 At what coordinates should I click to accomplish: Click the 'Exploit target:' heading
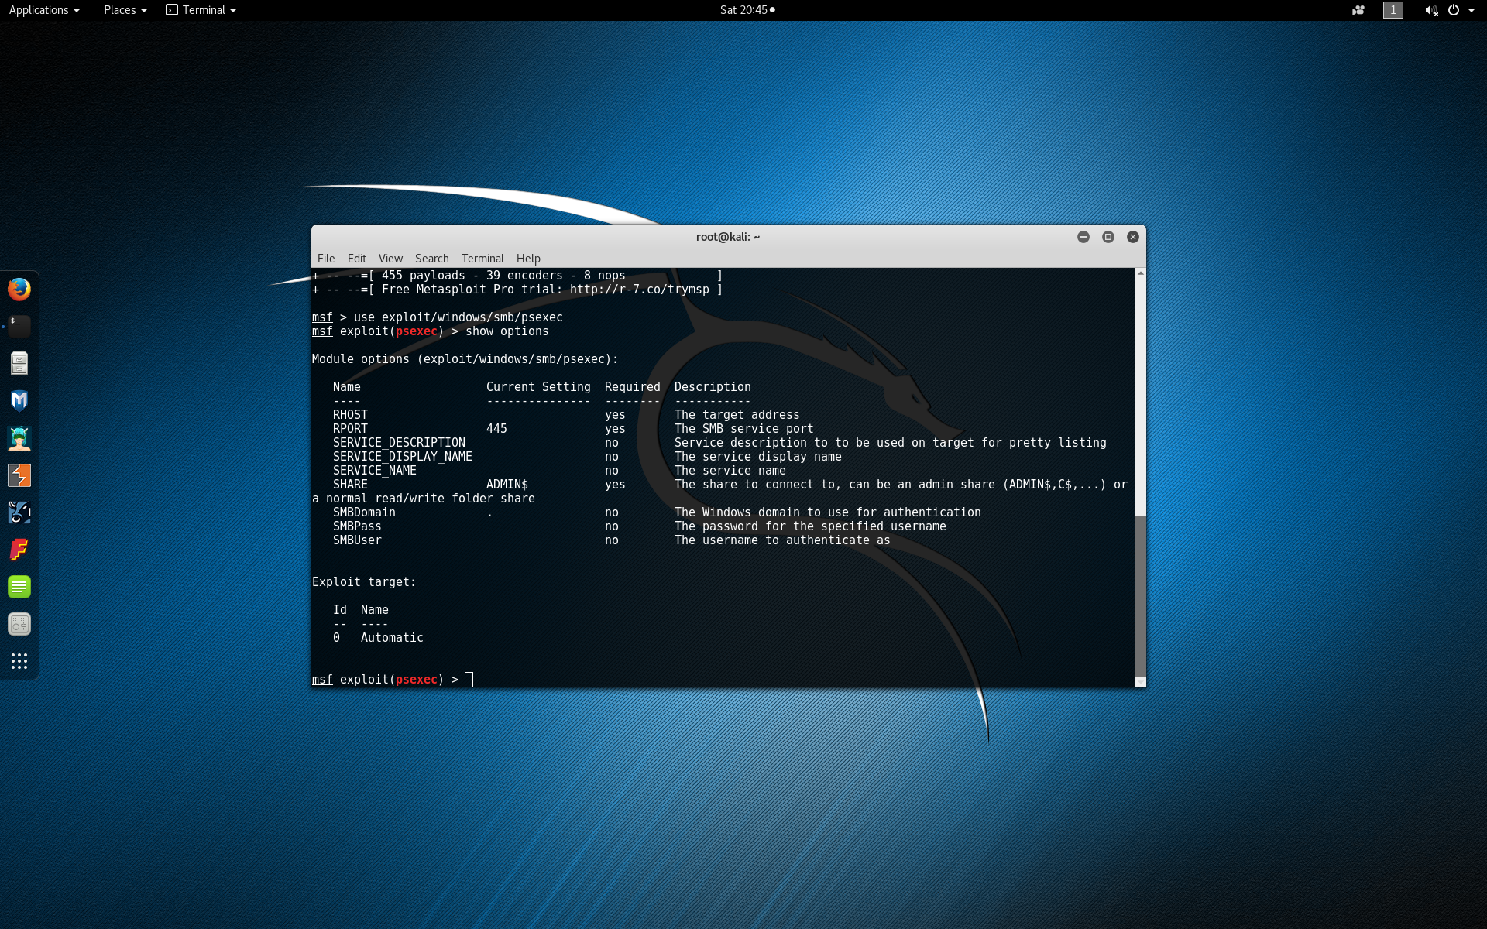364,582
